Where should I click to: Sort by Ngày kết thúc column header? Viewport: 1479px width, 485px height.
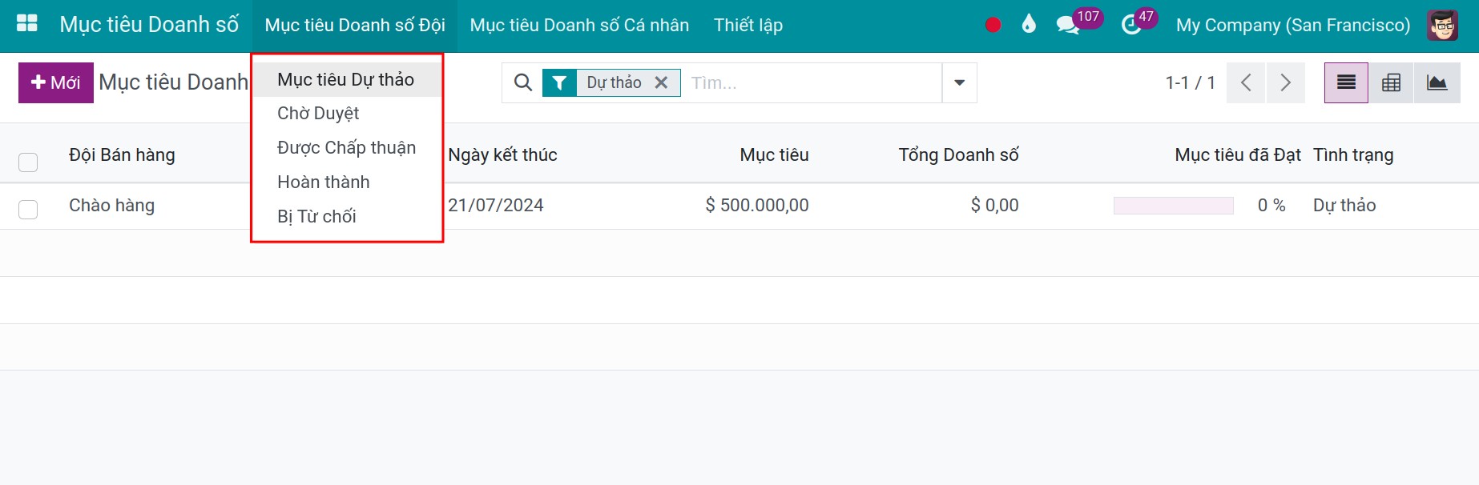(x=502, y=155)
